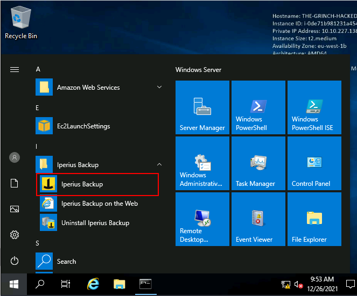Image resolution: width=357 pixels, height=296 pixels.
Task: Open Task View on the taskbar
Action: pyautogui.click(x=66, y=284)
